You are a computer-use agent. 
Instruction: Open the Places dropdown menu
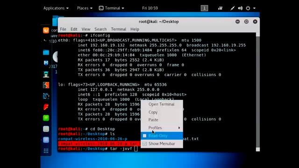(85, 8)
